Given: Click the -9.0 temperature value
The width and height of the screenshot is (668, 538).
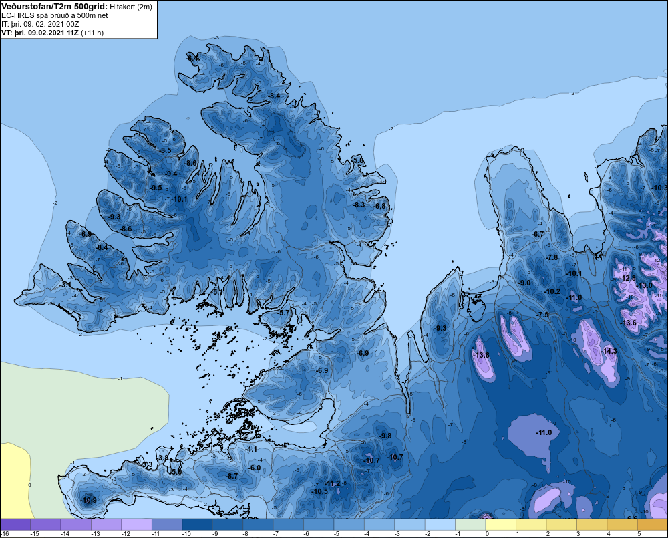Looking at the screenshot, I should coord(524,283).
